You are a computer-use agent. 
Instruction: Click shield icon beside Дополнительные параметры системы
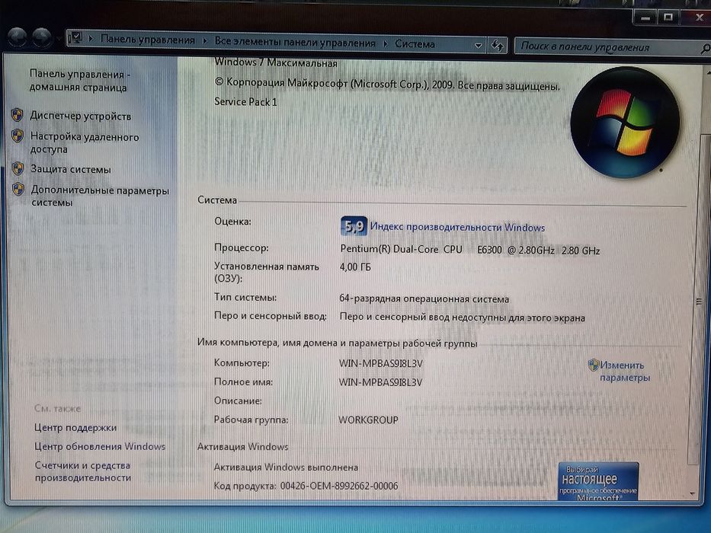(x=18, y=189)
